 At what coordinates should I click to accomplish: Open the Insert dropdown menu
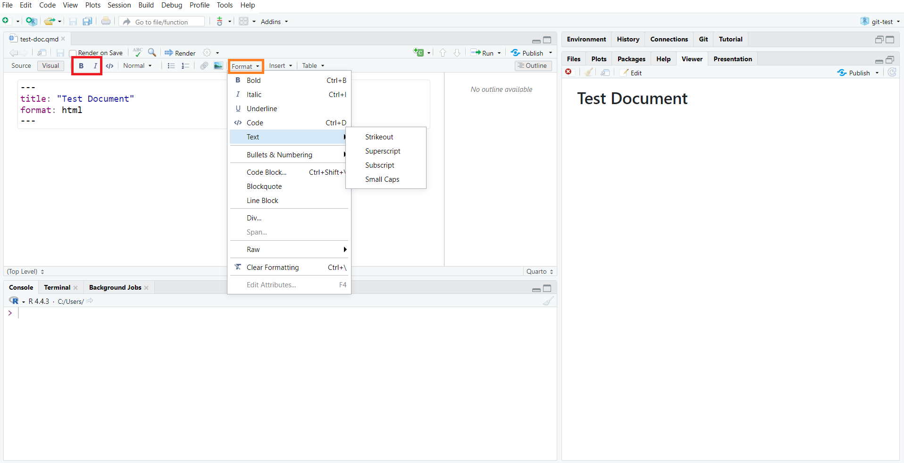coord(281,65)
